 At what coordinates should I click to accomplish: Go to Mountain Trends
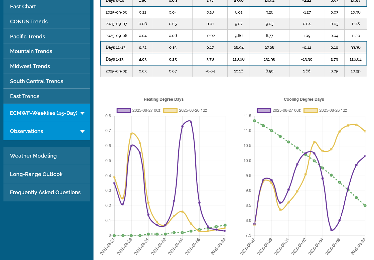point(31,51)
